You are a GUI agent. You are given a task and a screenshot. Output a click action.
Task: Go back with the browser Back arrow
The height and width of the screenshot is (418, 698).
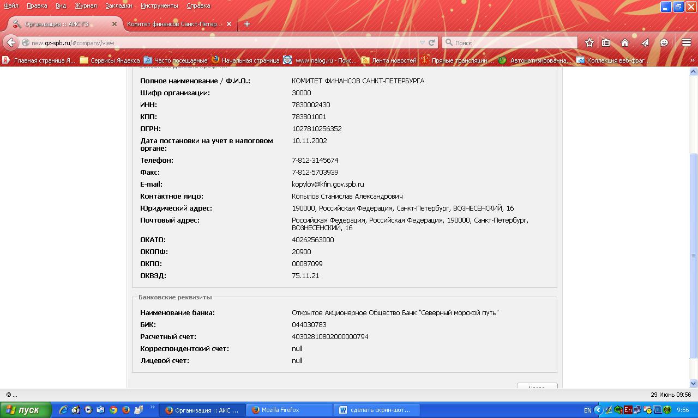[11, 42]
